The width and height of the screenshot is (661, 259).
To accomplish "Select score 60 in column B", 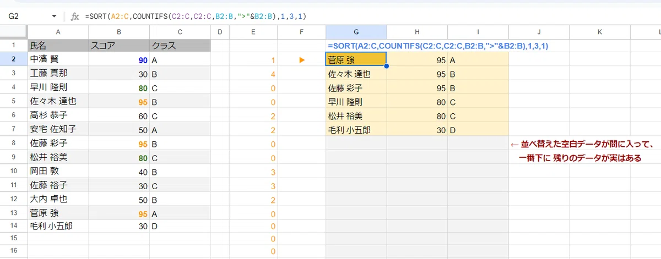I will (119, 116).
